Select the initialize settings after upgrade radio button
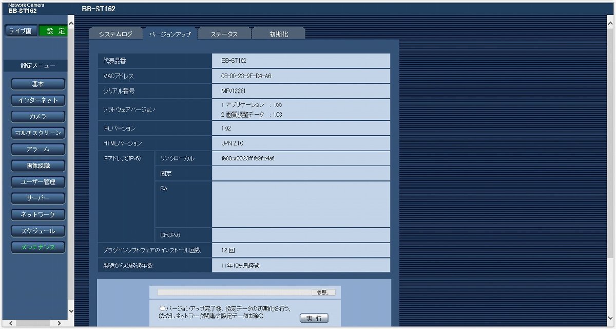This screenshot has width=616, height=329. click(x=162, y=308)
